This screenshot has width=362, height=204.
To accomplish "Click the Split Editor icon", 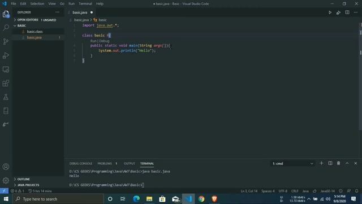I will click(347, 12).
